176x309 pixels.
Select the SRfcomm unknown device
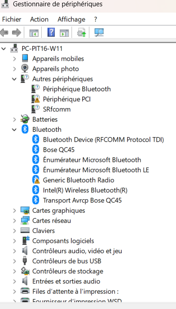[57, 109]
